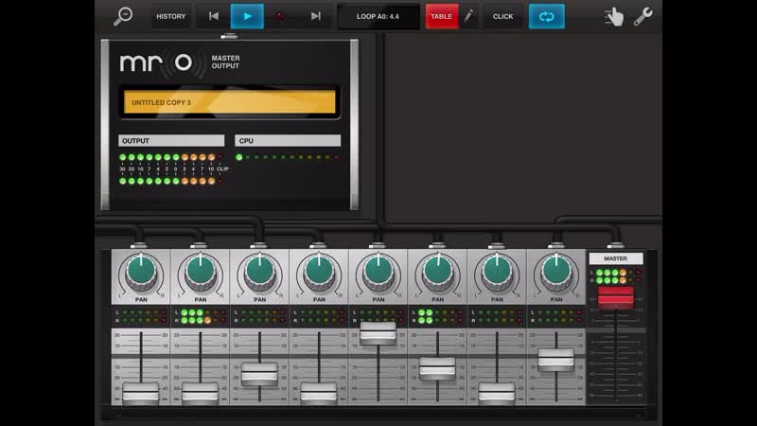Click the CPU meter label
Image resolution: width=757 pixels, height=426 pixels.
coord(288,140)
